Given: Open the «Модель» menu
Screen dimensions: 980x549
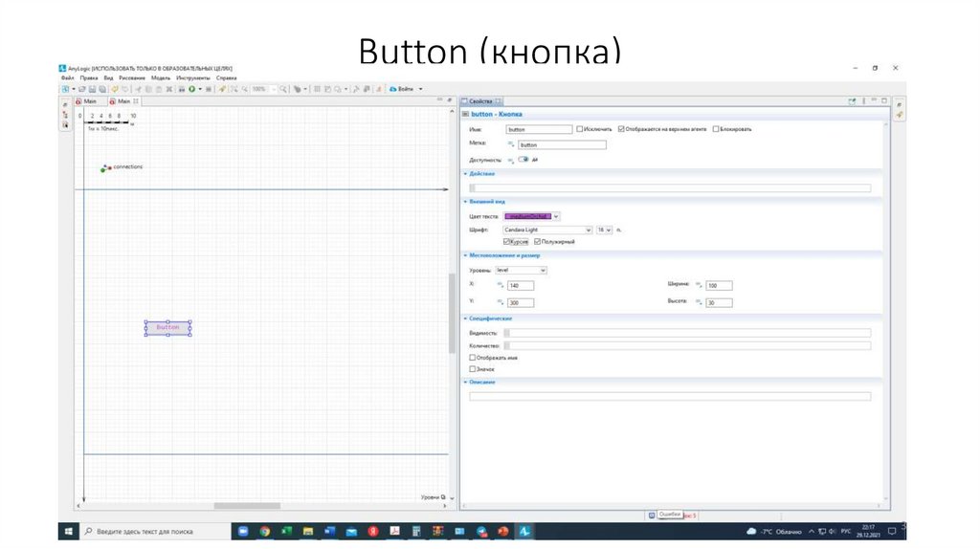Looking at the screenshot, I should (161, 77).
